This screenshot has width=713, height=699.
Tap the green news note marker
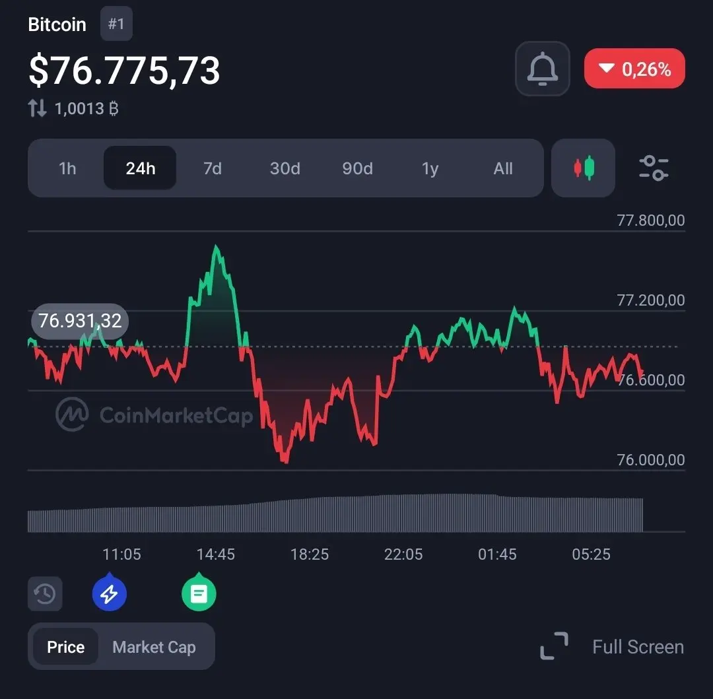199,592
